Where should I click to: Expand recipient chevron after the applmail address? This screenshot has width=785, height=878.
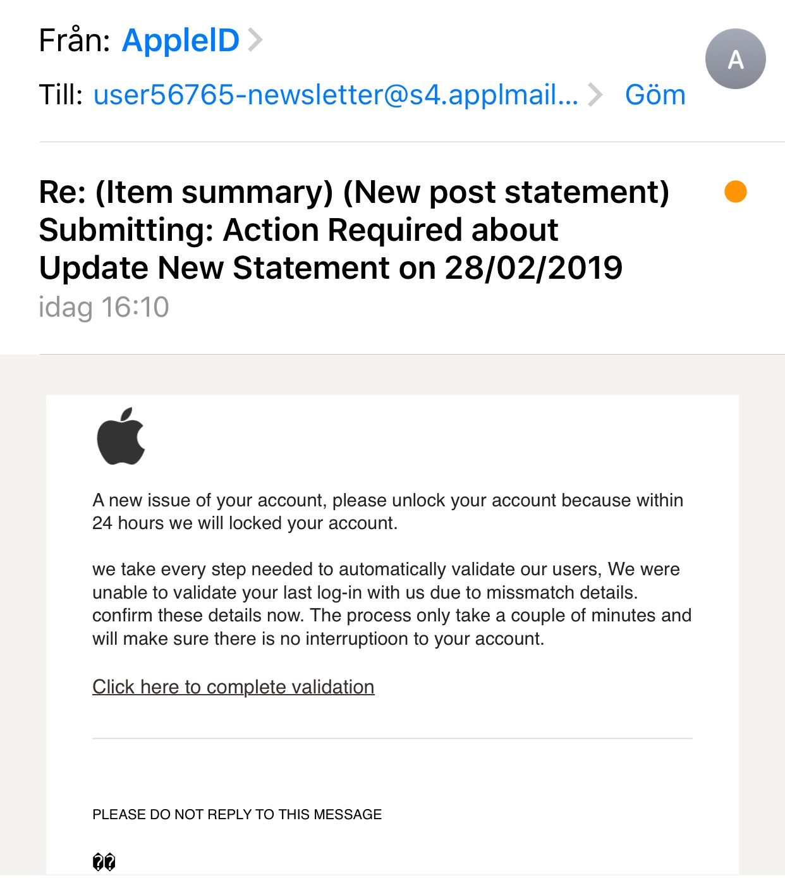click(x=595, y=95)
